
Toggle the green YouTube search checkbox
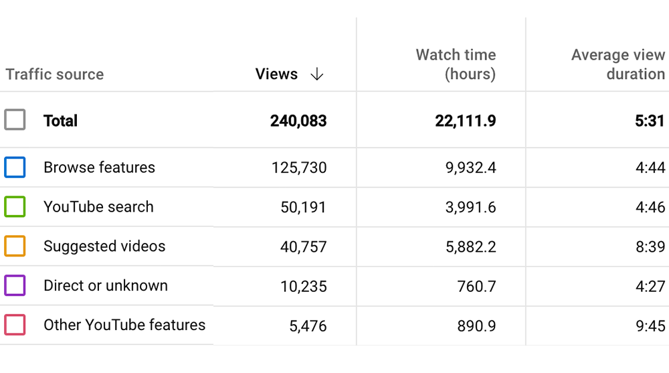[15, 206]
